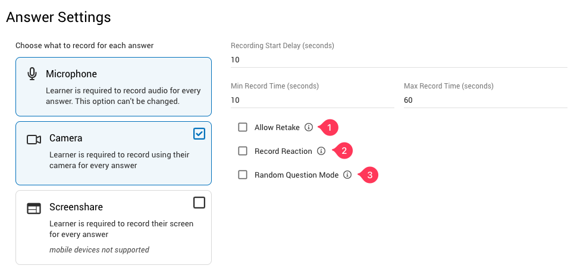
Task: Click the Recording Start Delay field
Action: click(x=399, y=60)
